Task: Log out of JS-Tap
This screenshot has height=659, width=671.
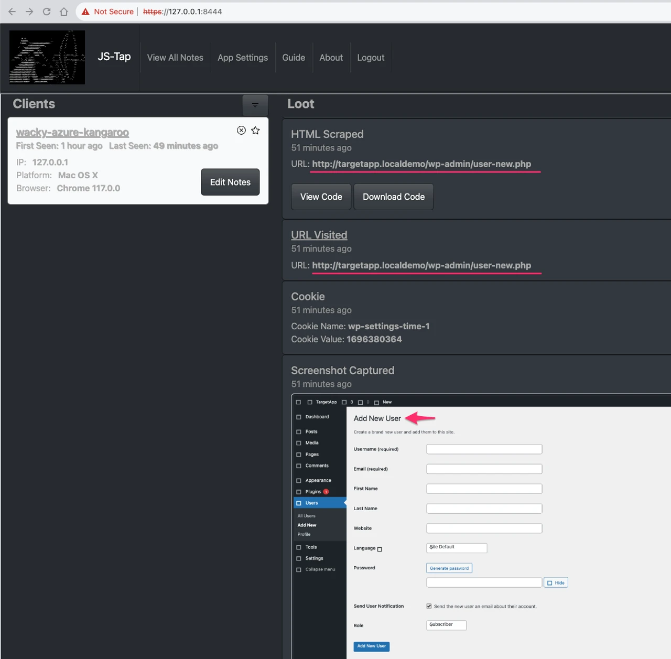Action: tap(371, 58)
